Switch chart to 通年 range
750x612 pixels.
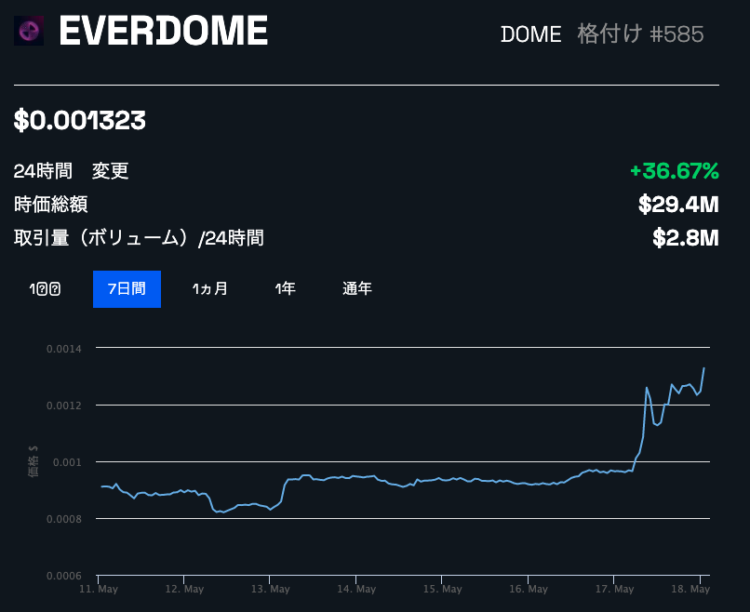coord(357,288)
